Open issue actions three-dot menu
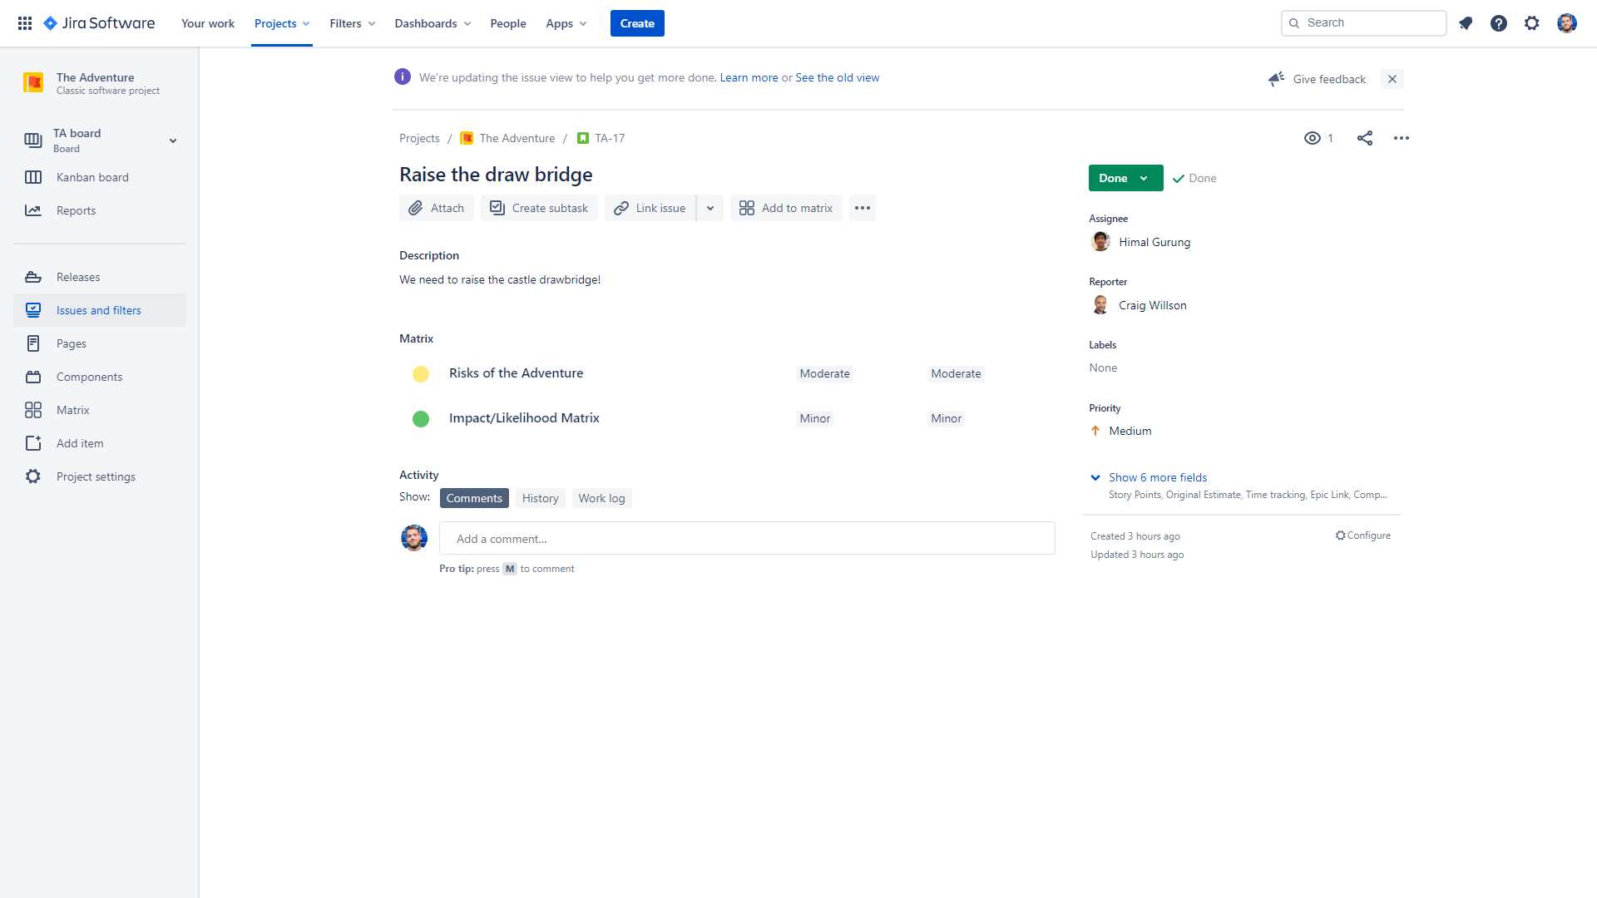This screenshot has width=1597, height=898. 1402,138
